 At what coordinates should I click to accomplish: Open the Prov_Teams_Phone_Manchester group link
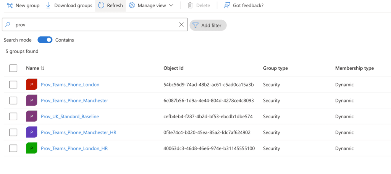pyautogui.click(x=74, y=101)
